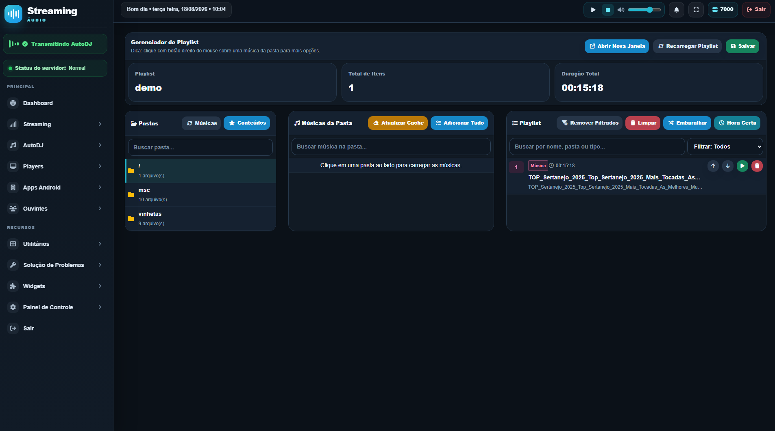The width and height of the screenshot is (775, 431).
Task: Open notifications with the bell icon
Action: [x=677, y=10]
